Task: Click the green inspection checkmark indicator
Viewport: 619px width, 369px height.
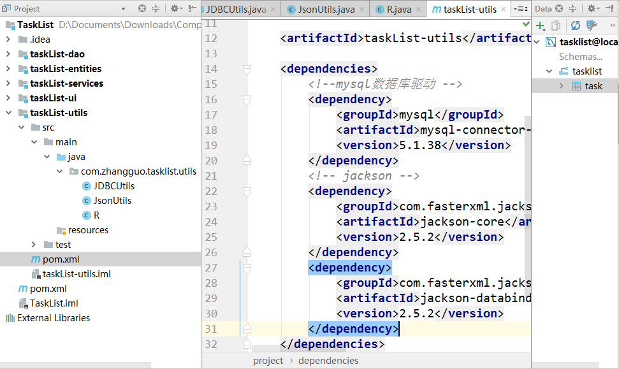Action: coord(526,24)
